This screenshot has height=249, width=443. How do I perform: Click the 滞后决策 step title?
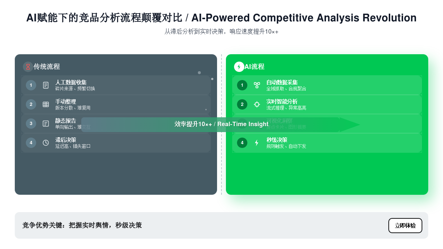66,140
